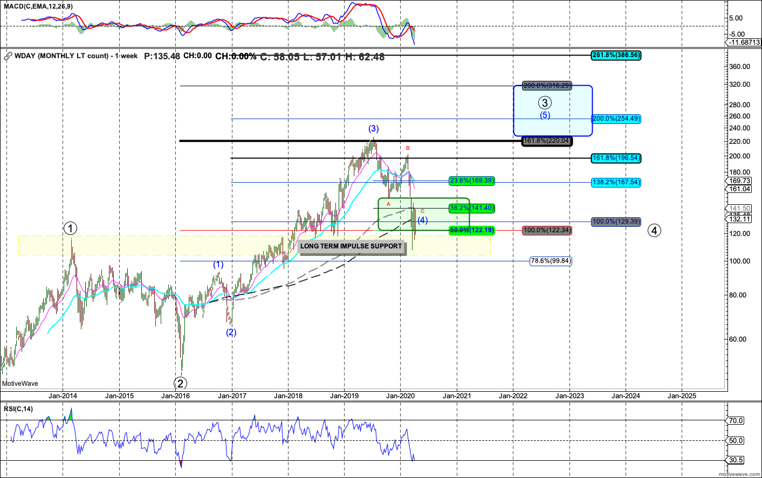762x478 pixels.
Task: Select the red A corrective wave label
Action: click(388, 204)
